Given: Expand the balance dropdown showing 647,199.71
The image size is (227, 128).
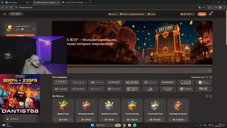Looking at the screenshot, I should [193, 14].
